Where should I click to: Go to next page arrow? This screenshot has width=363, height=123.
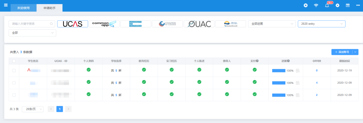click(x=68, y=109)
